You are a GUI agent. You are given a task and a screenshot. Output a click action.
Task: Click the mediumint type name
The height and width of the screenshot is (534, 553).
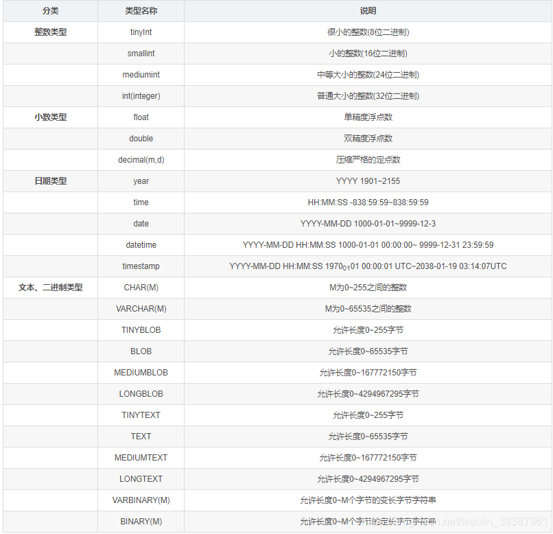tap(141, 75)
